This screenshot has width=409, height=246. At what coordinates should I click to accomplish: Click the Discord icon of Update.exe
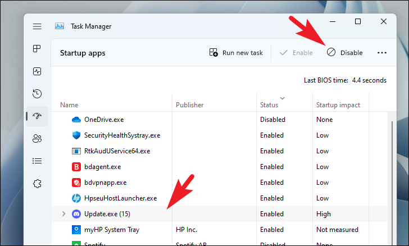[76, 214]
